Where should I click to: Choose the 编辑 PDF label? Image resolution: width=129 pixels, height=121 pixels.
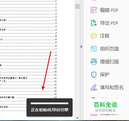point(109,10)
